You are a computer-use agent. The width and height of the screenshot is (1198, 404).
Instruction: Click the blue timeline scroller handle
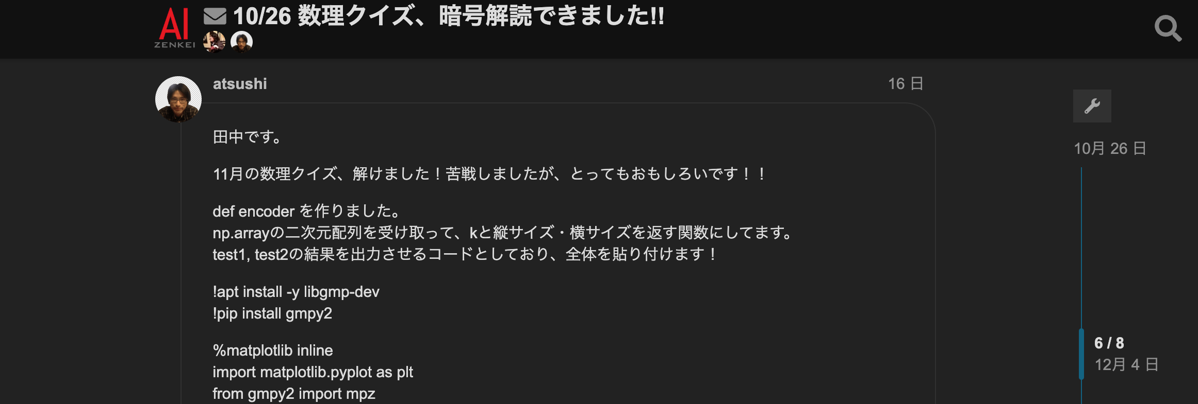tap(1081, 354)
